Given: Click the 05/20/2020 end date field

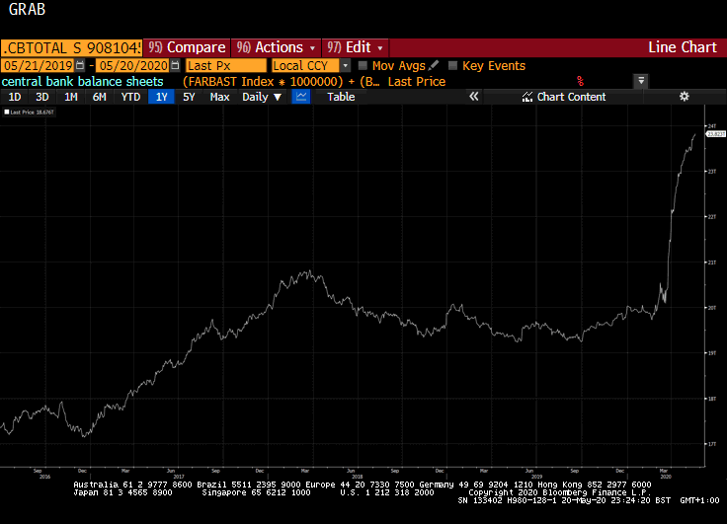Looking at the screenshot, I should coord(133,66).
